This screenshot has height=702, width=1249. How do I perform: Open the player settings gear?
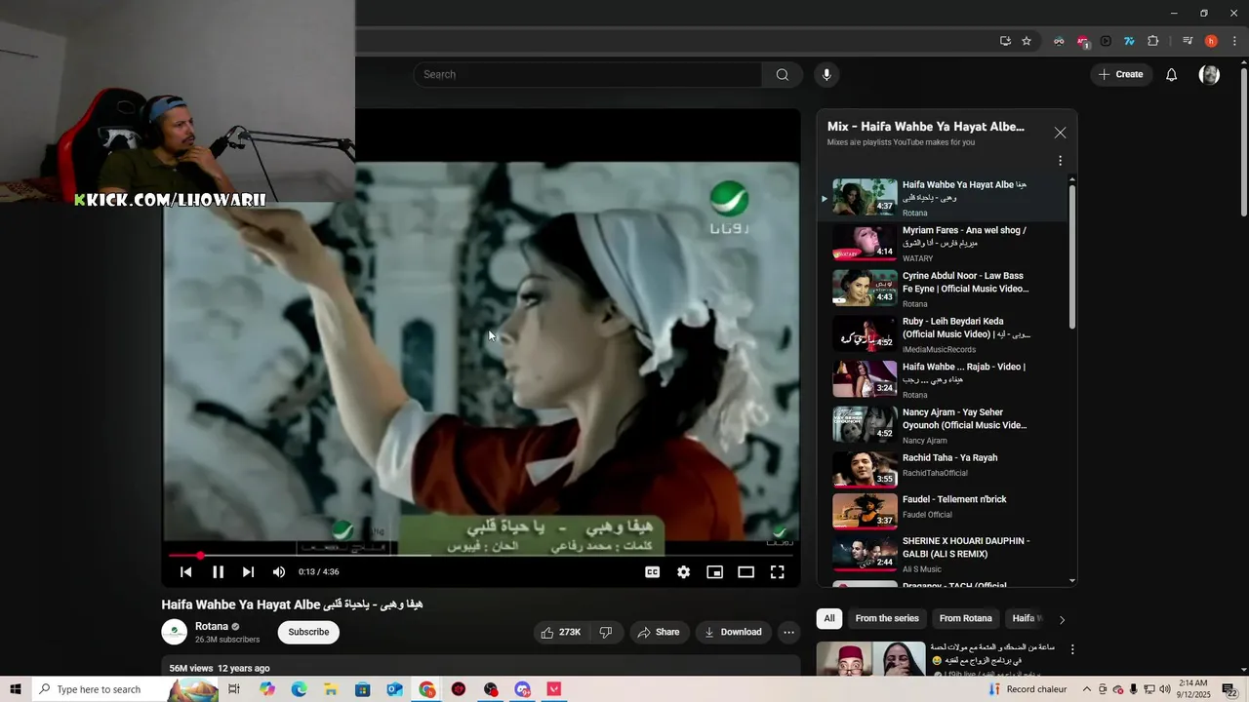pos(684,572)
